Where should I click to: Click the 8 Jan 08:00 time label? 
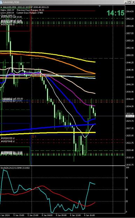click(x=61, y=215)
